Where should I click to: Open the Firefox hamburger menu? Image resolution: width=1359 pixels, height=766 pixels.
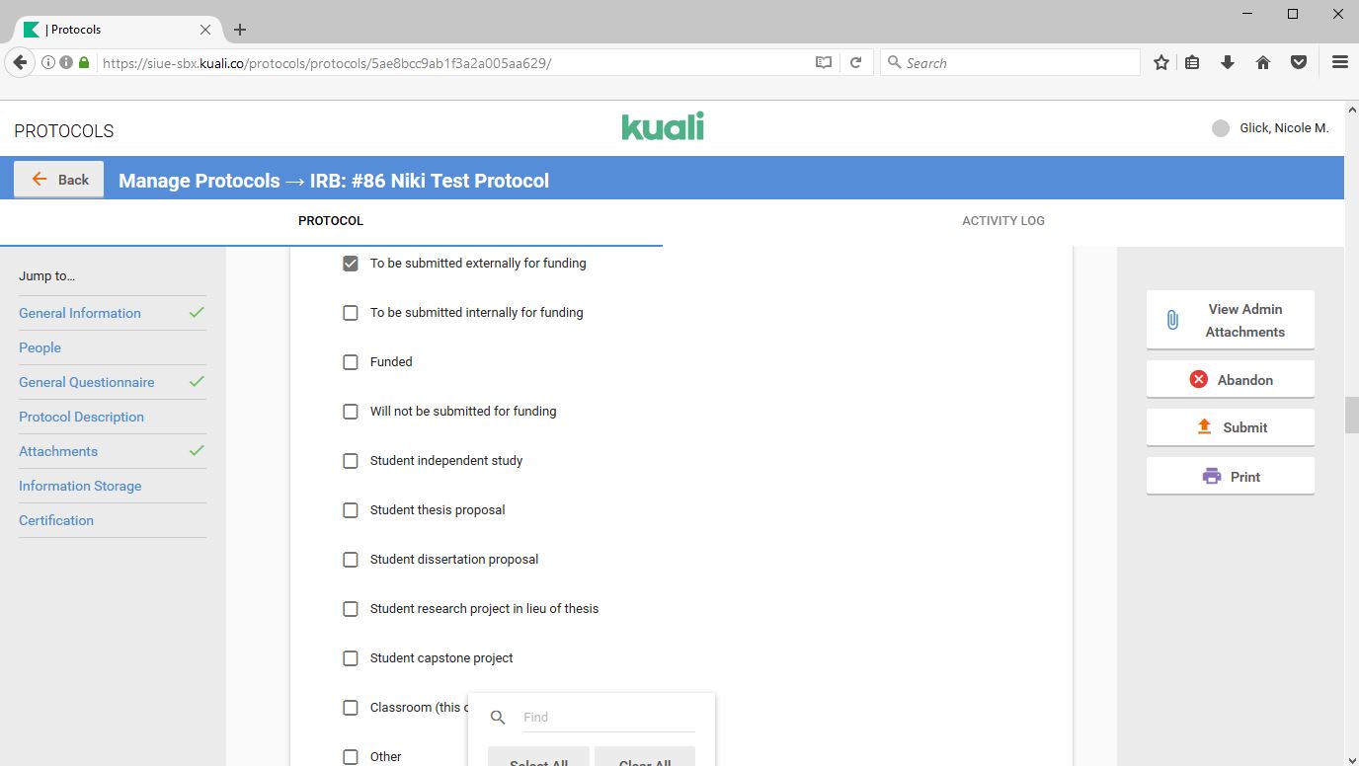pos(1339,62)
